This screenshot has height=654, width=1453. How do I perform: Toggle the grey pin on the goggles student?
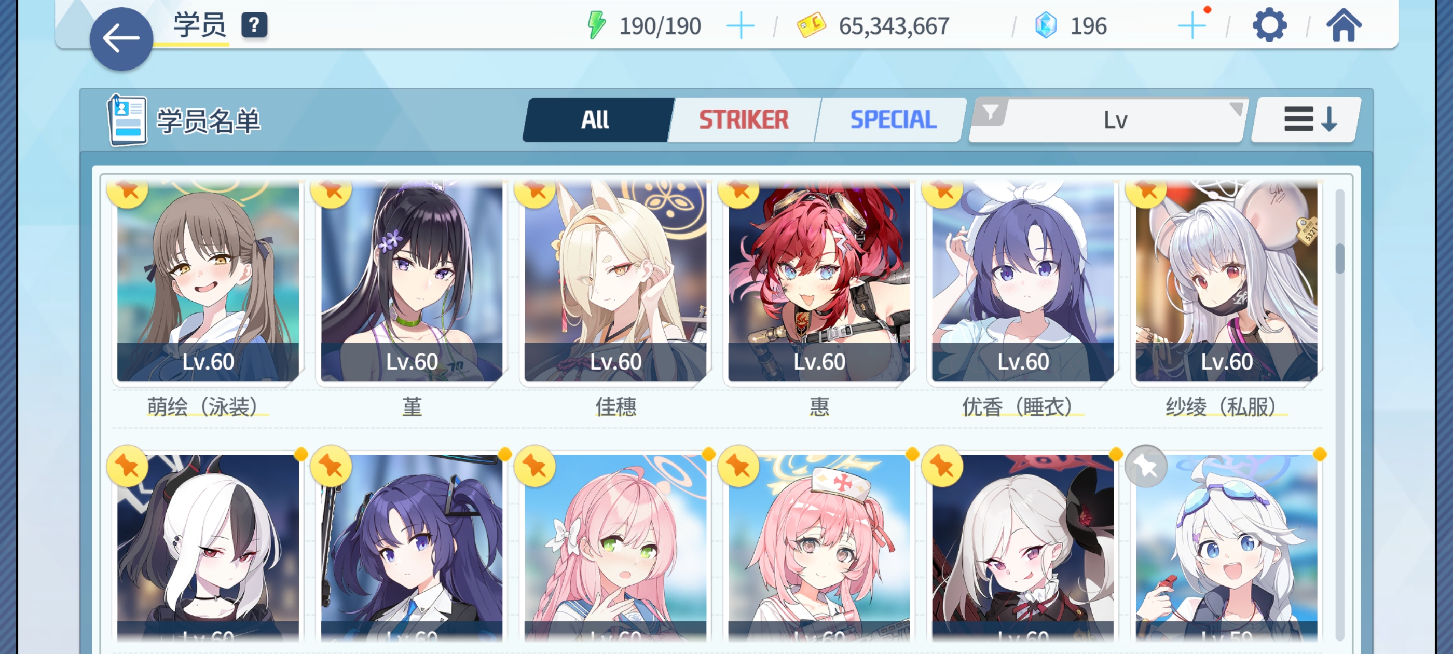point(1146,466)
